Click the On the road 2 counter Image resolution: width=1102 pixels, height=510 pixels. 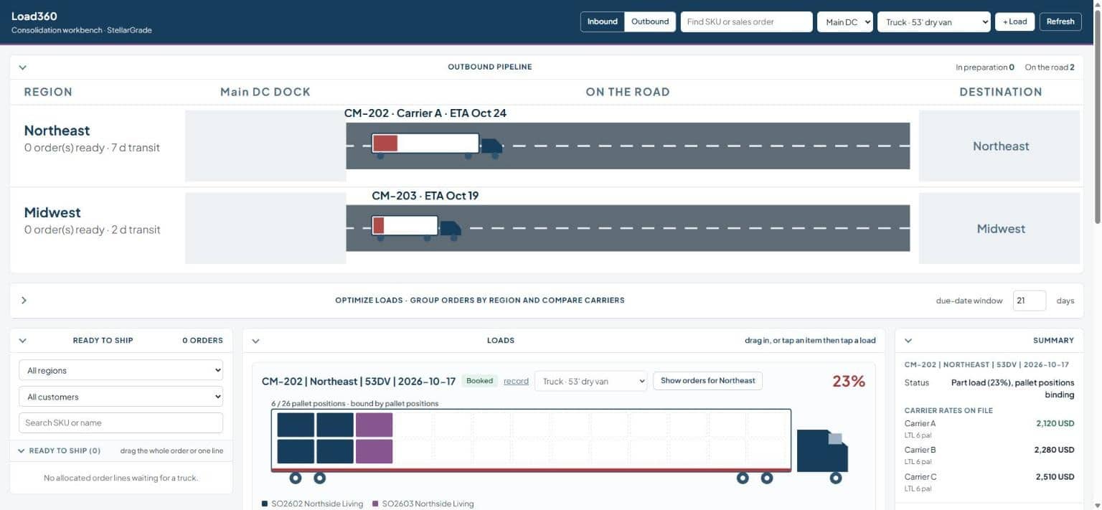[x=1049, y=67]
